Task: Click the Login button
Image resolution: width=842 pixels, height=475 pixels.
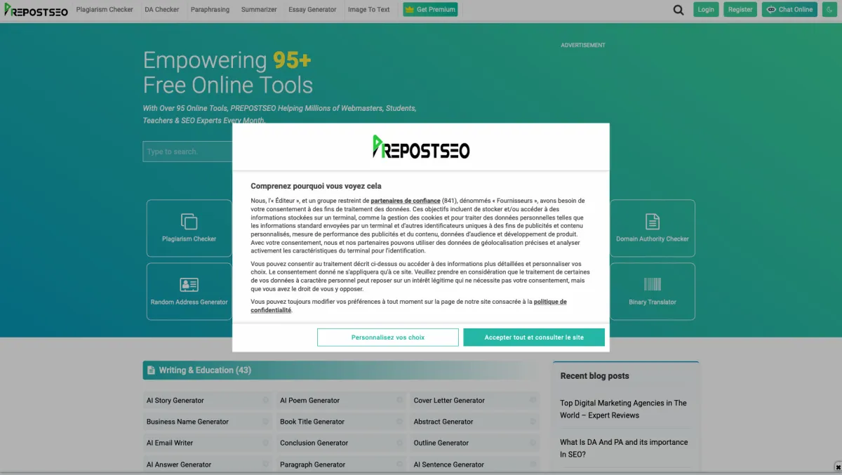Action: click(x=706, y=10)
